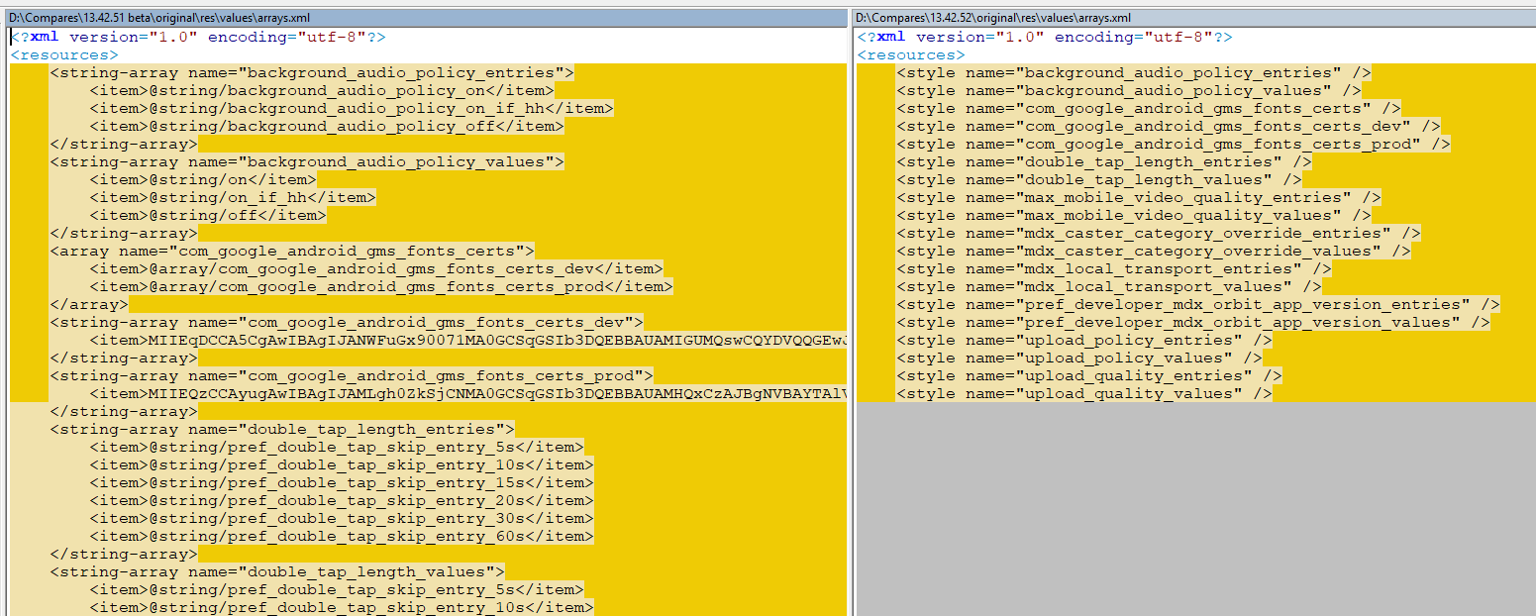Click style mdx_caster_category_override_entries line
The image size is (1536, 616).
coord(1159,233)
